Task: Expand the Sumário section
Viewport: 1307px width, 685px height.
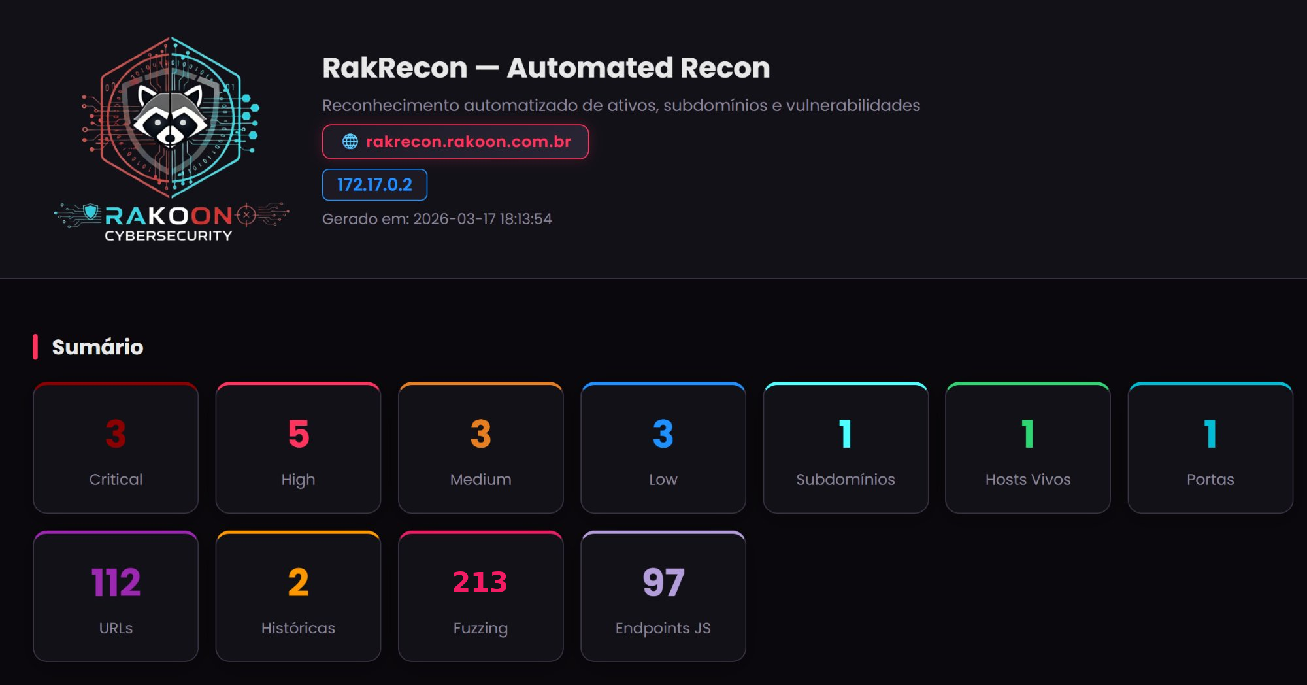Action: tap(97, 348)
